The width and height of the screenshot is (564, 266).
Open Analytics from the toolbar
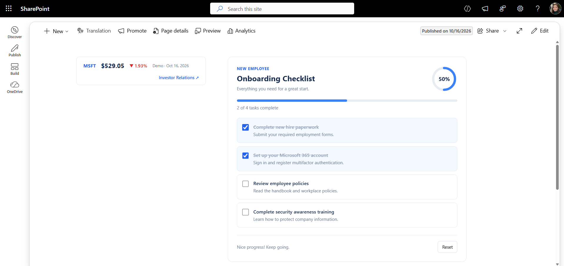[x=242, y=31]
